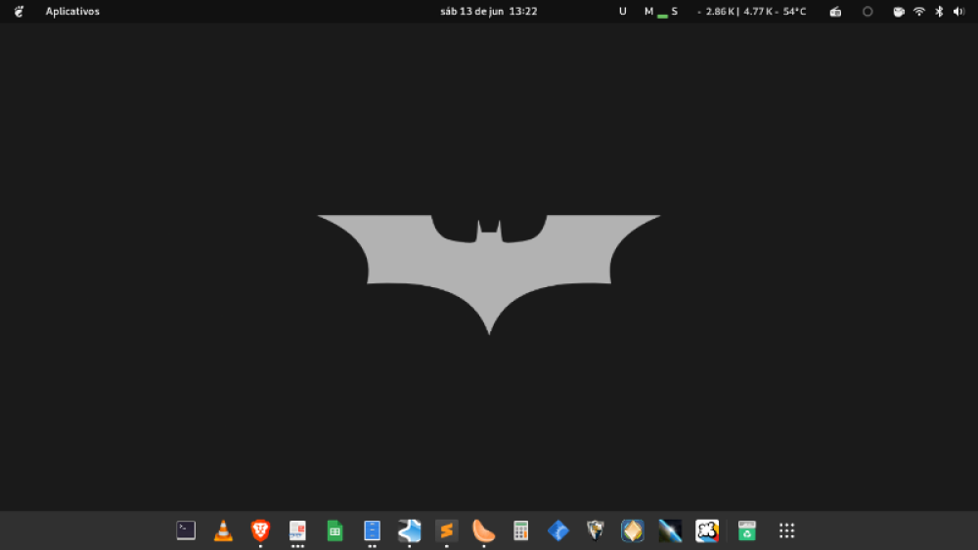The height and width of the screenshot is (550, 978).
Task: Open the volume speaker indicator
Action: pos(958,11)
